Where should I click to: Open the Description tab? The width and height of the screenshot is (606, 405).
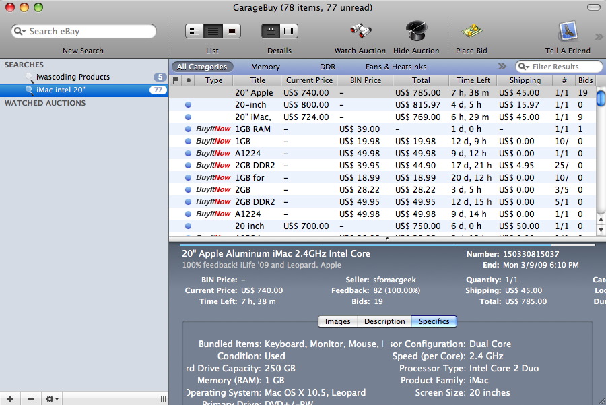point(384,321)
